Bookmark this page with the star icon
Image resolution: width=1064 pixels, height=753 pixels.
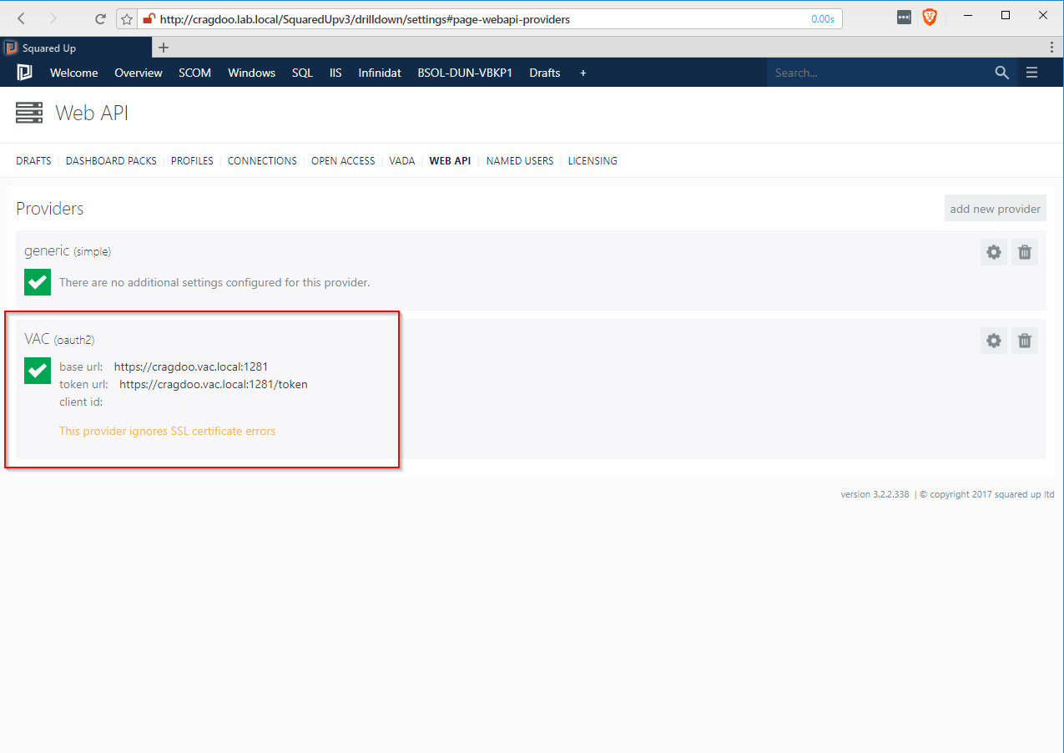pyautogui.click(x=127, y=19)
